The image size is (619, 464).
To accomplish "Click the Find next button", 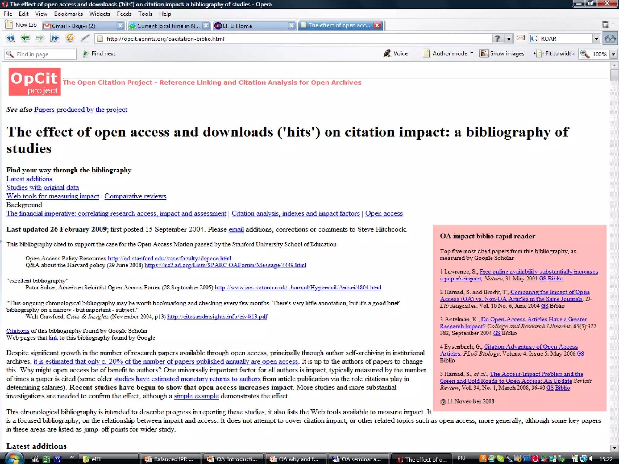I will [99, 53].
